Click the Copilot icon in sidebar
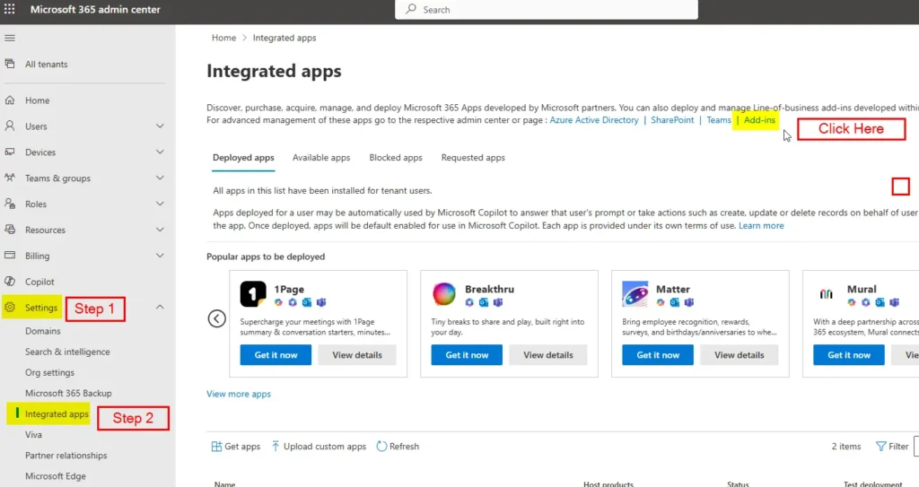The width and height of the screenshot is (919, 487). tap(10, 282)
